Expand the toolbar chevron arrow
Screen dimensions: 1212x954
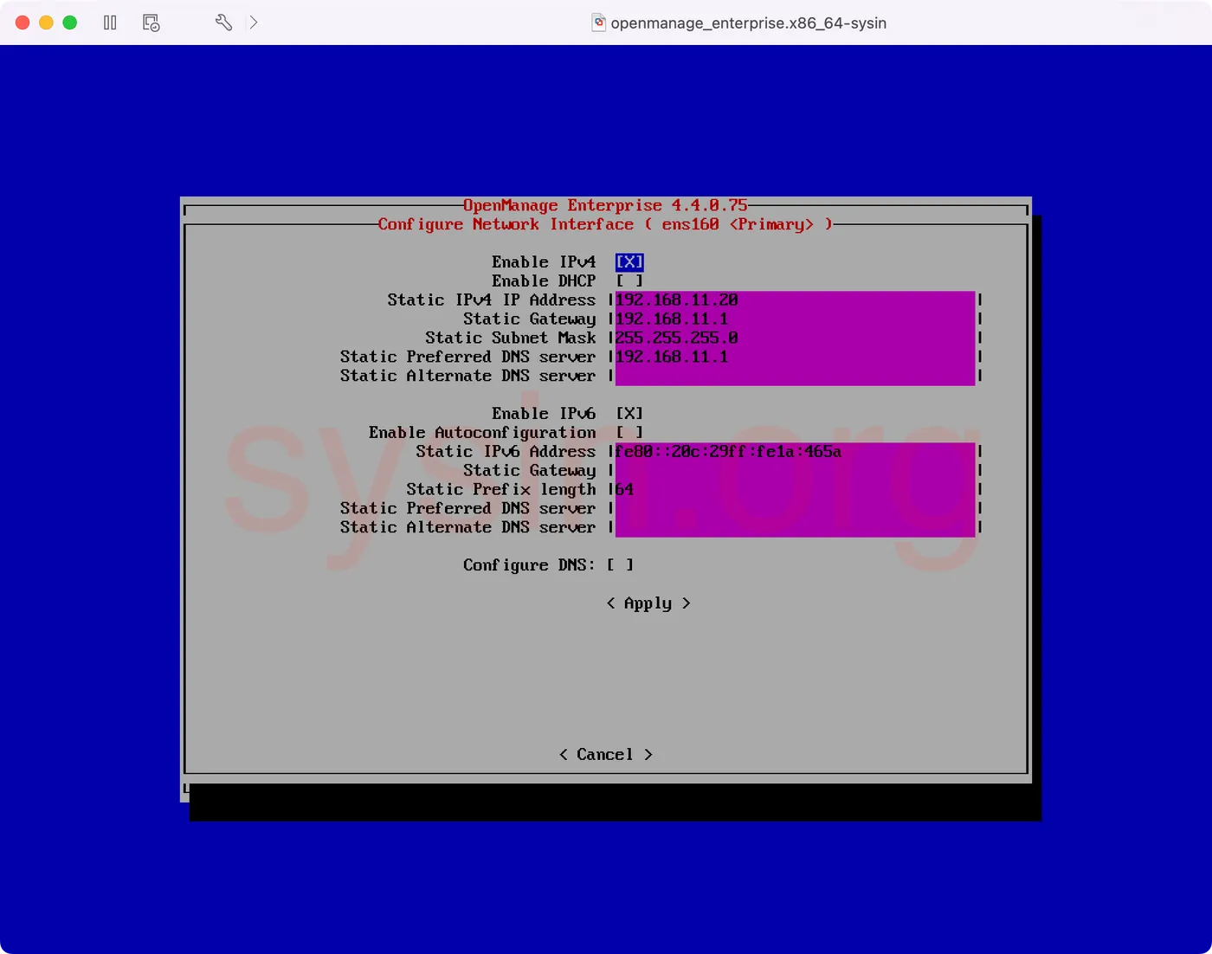(x=254, y=23)
